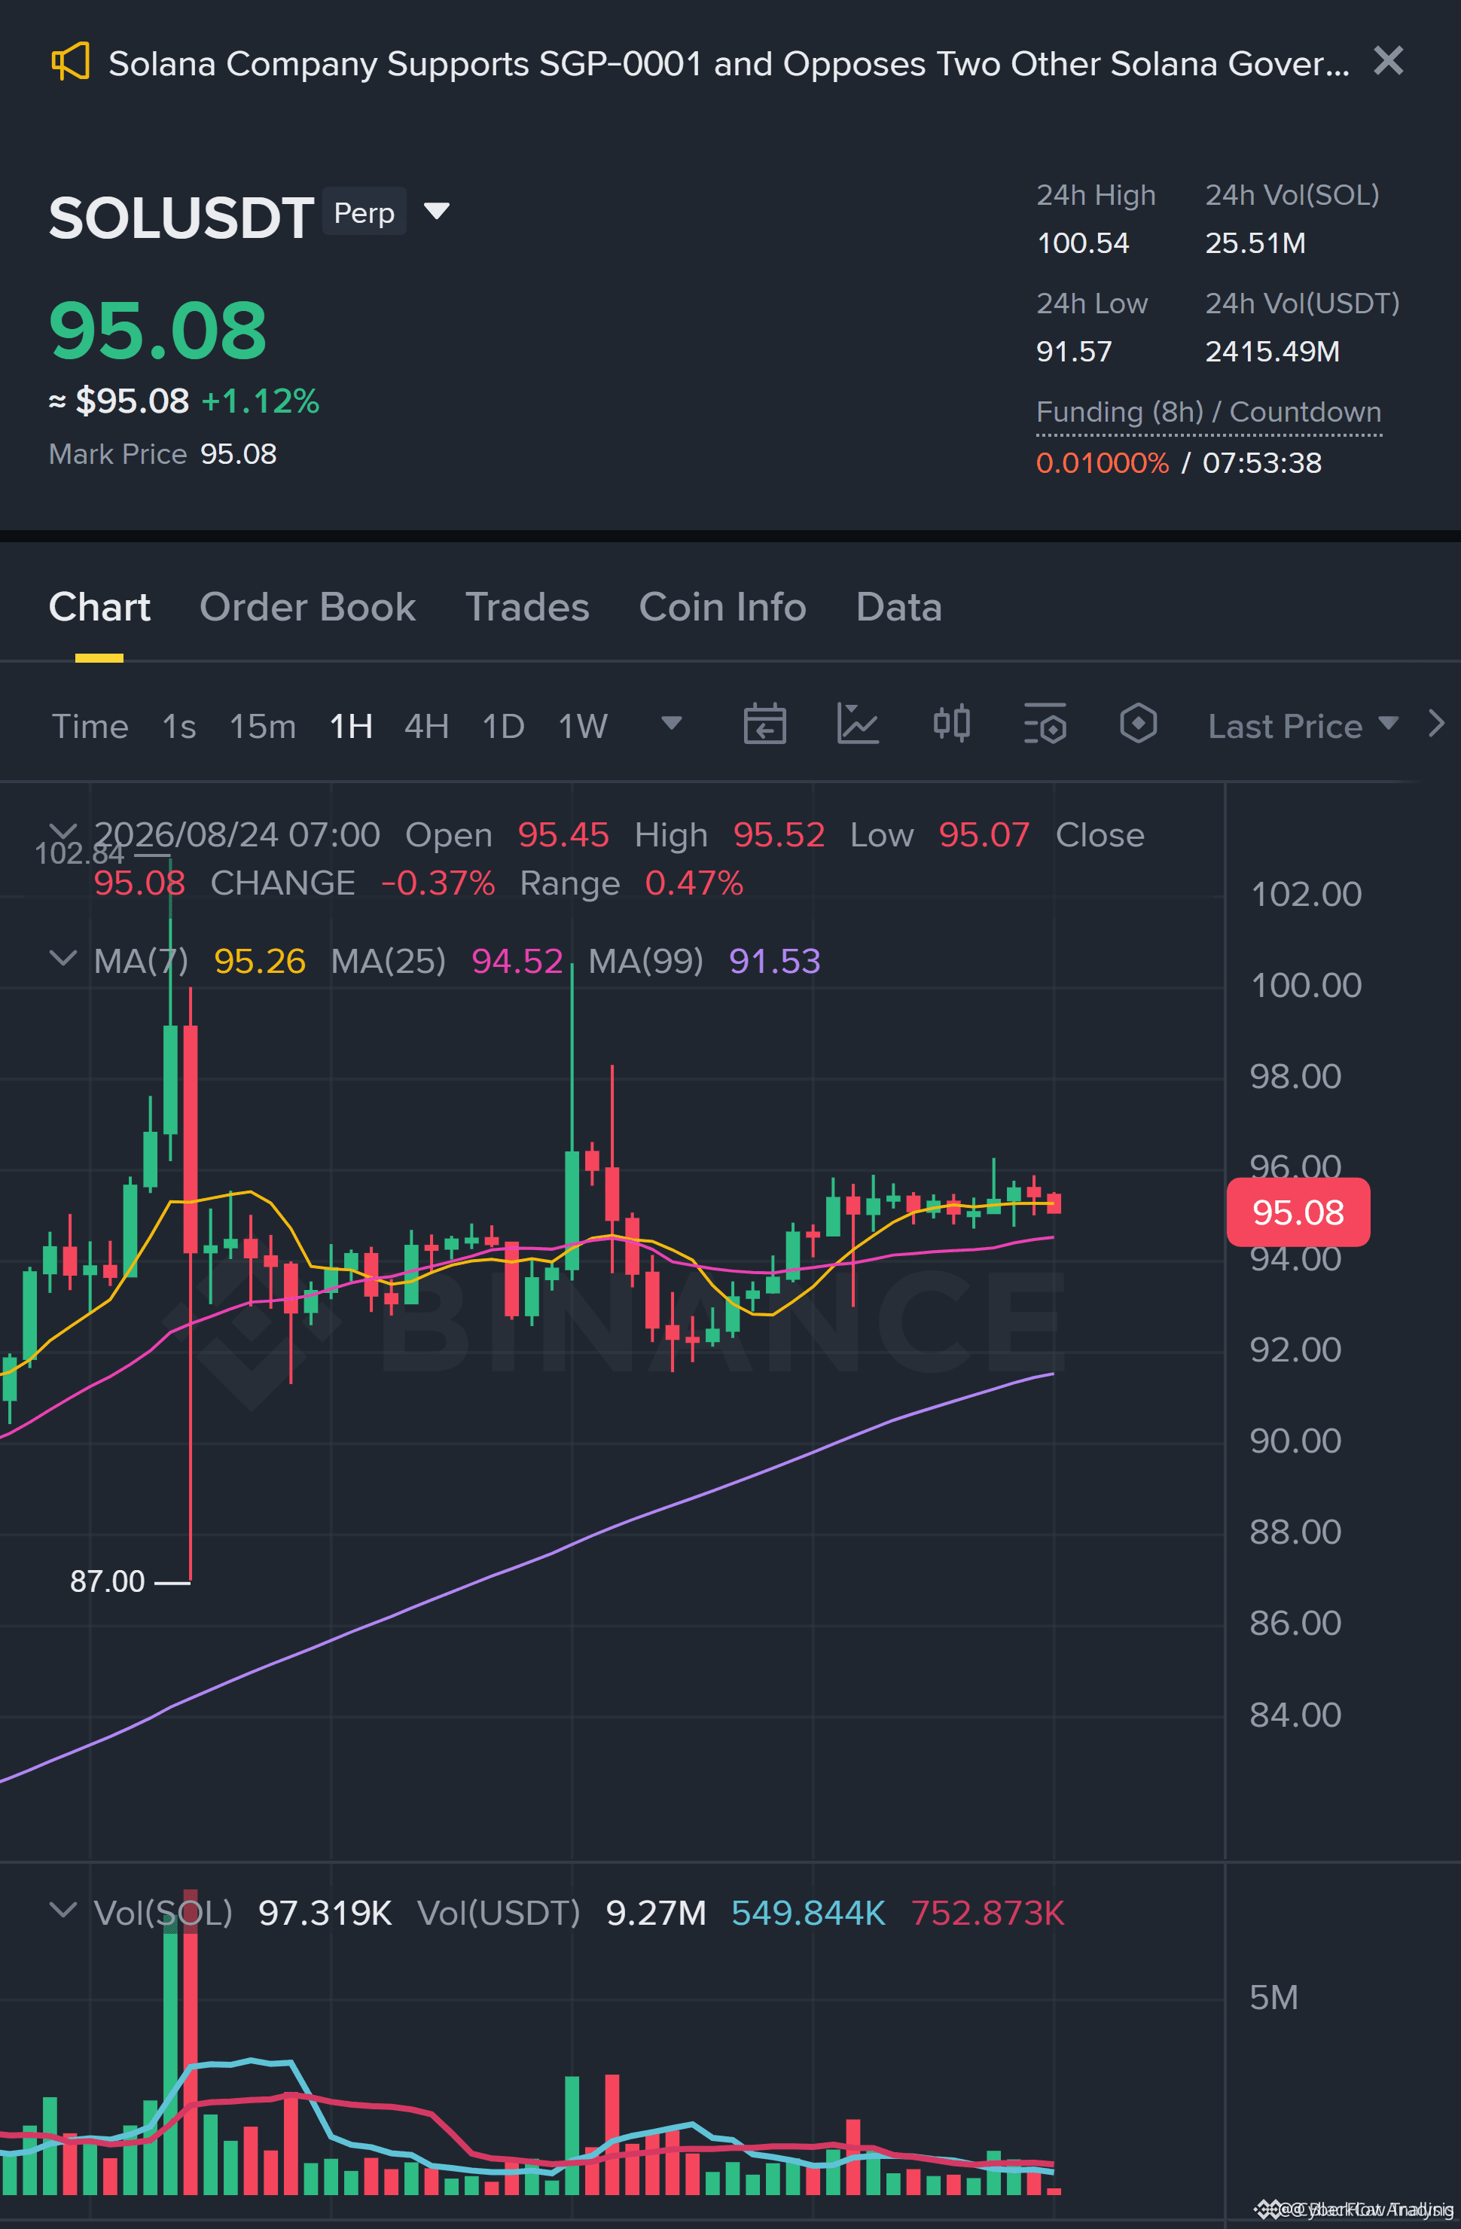Screen dimensions: 1461x2229
Task: Open the go-to-date calendar icon
Action: (x=764, y=724)
